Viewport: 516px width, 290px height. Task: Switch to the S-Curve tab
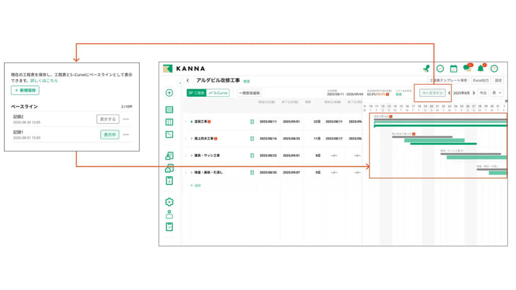(218, 93)
